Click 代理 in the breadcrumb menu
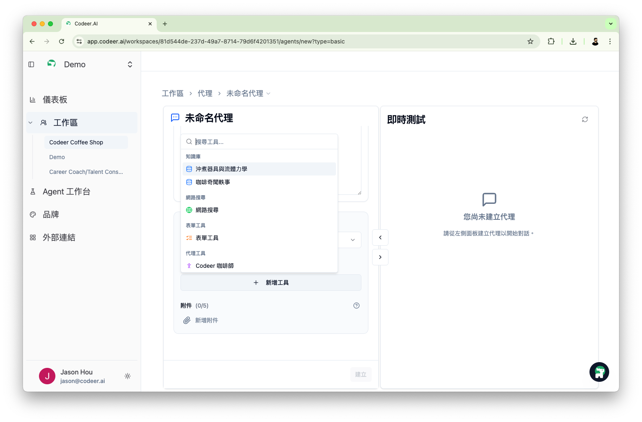 point(205,93)
